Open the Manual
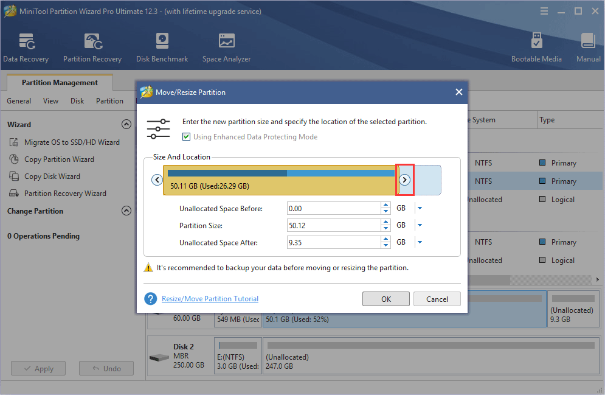605x395 pixels. pos(589,48)
